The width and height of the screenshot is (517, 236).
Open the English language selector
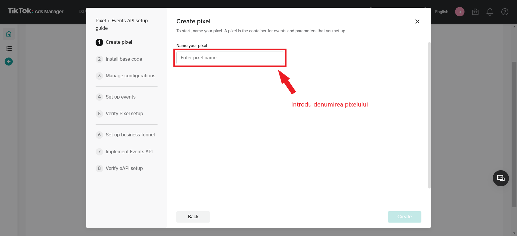(x=442, y=12)
